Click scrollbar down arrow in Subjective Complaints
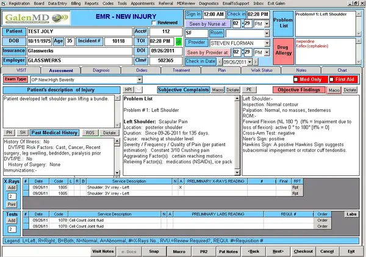366x257 pixels. pos(237,172)
